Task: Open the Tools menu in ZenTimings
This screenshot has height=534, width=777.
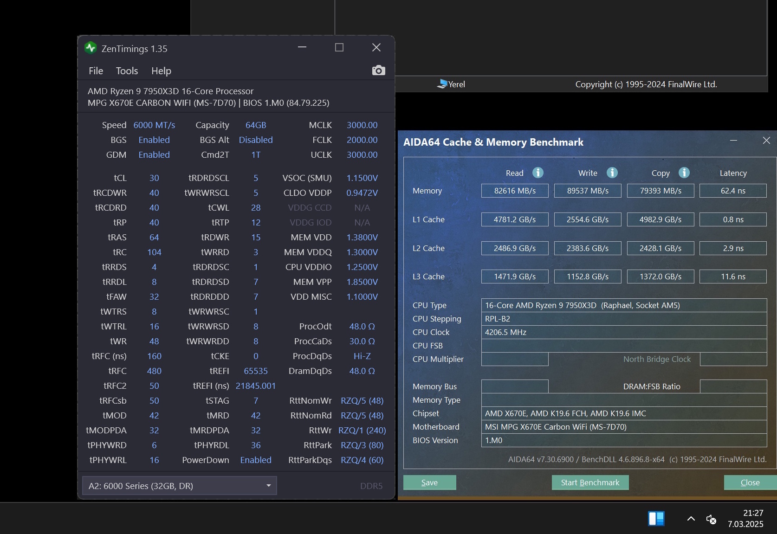Action: (x=127, y=71)
